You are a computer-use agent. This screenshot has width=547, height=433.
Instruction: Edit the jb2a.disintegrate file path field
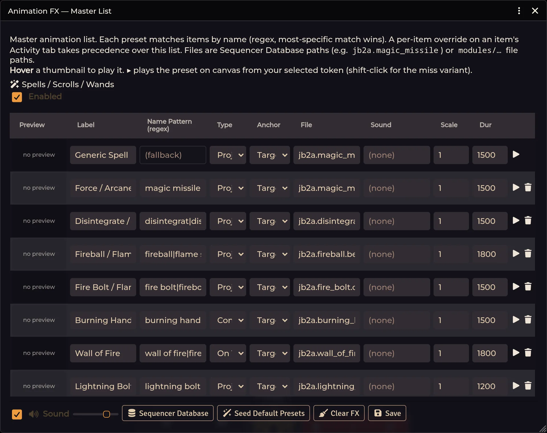click(327, 221)
